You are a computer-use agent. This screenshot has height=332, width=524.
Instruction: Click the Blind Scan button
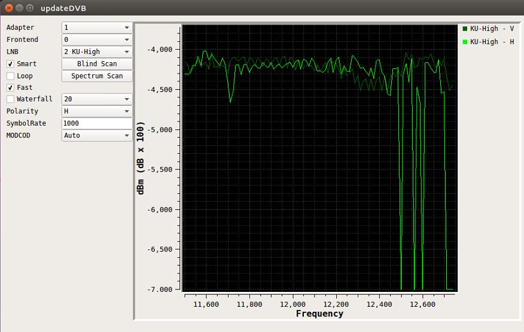97,63
